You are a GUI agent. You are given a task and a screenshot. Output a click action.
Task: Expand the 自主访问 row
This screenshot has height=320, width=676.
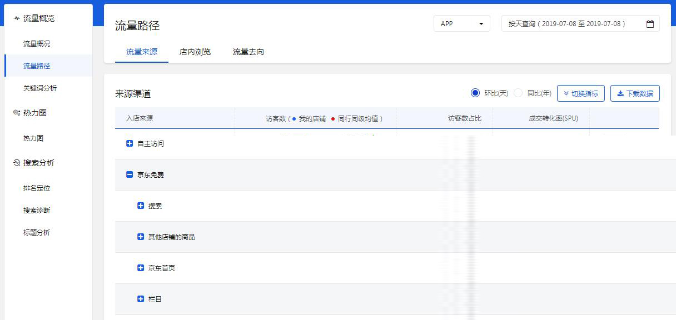click(130, 143)
